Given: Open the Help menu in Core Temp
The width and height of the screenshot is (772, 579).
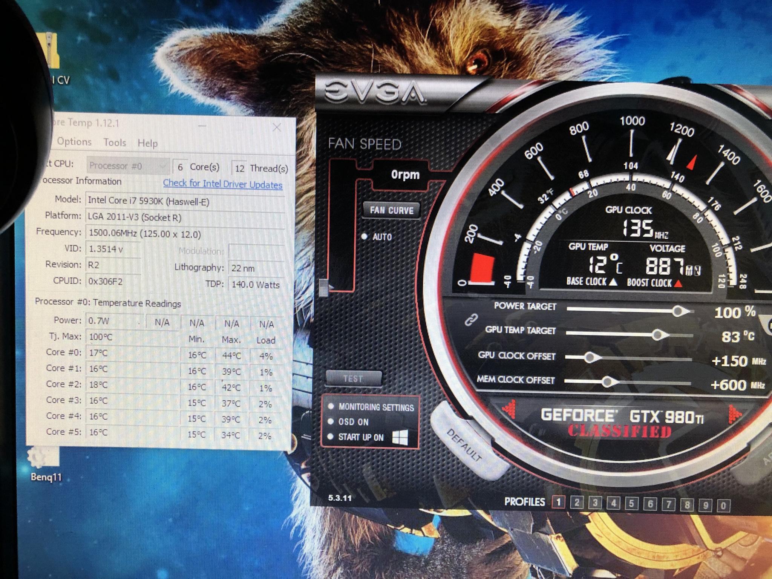Looking at the screenshot, I should pos(147,143).
